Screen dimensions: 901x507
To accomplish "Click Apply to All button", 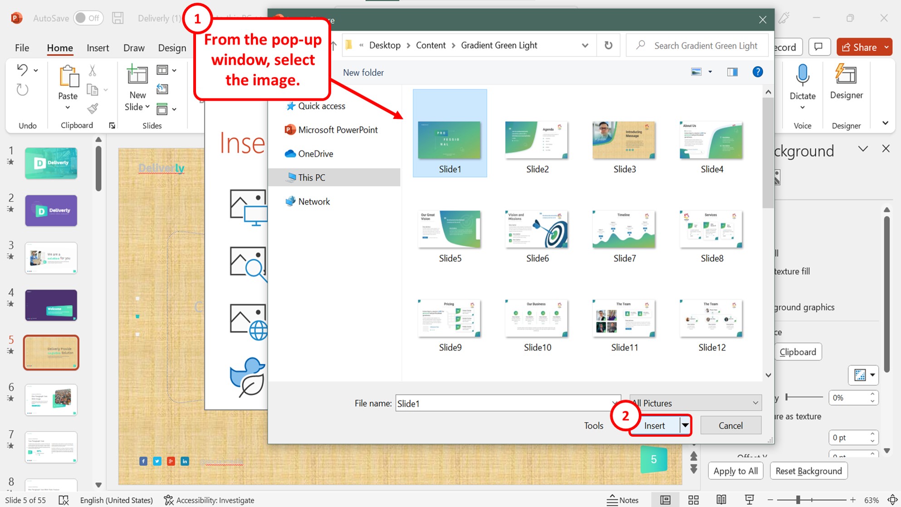I will point(735,471).
